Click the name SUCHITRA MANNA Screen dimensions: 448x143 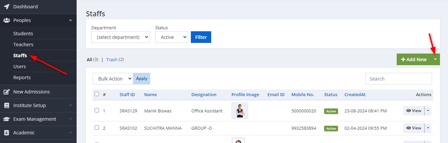pyautogui.click(x=163, y=128)
